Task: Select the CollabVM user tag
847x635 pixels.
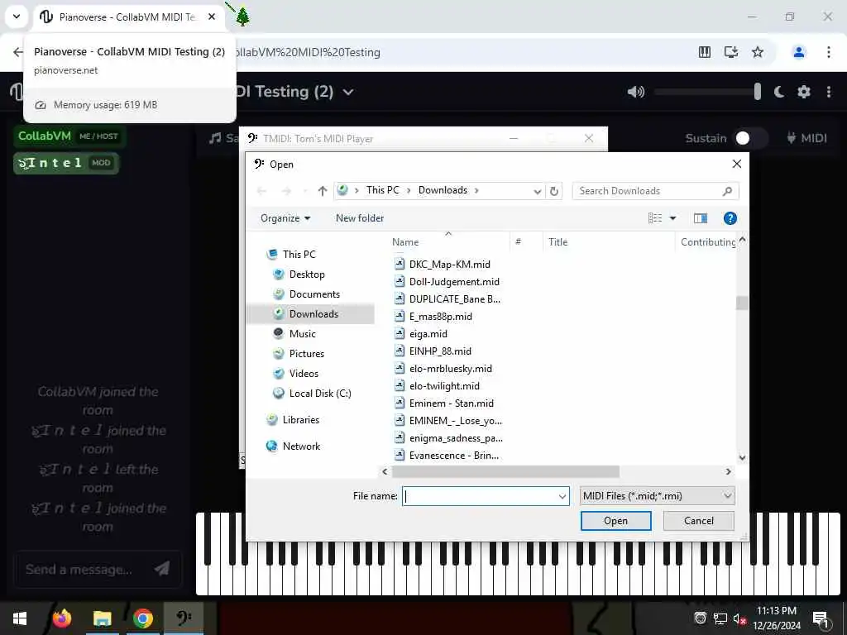Action: click(x=69, y=136)
